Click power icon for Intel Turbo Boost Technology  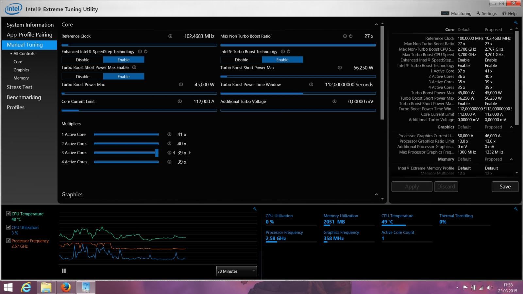tap(289, 52)
